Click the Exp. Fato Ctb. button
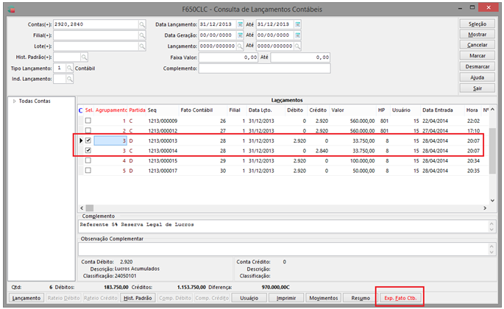The width and height of the screenshot is (504, 309). (400, 298)
